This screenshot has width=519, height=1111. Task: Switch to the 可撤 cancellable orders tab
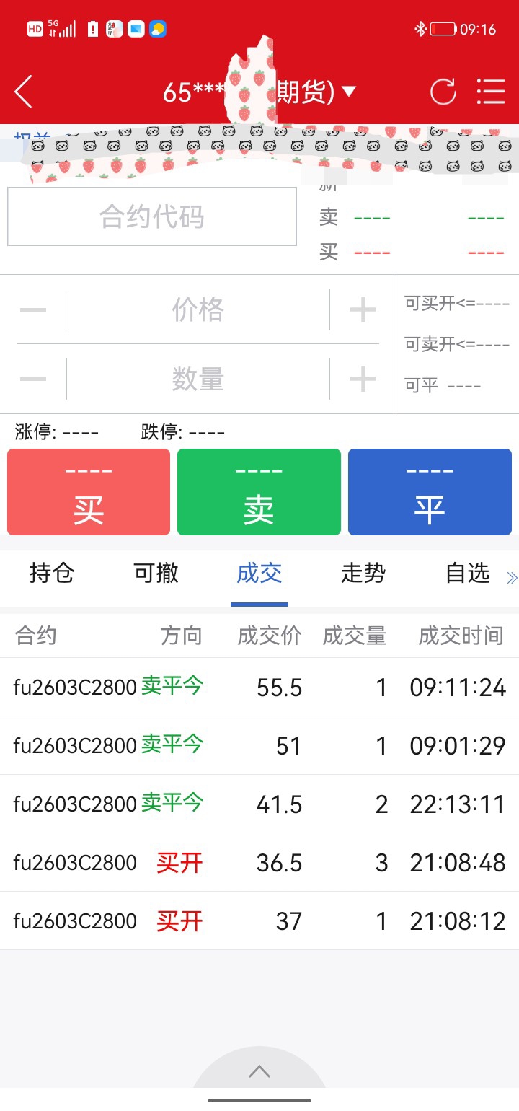pyautogui.click(x=156, y=574)
